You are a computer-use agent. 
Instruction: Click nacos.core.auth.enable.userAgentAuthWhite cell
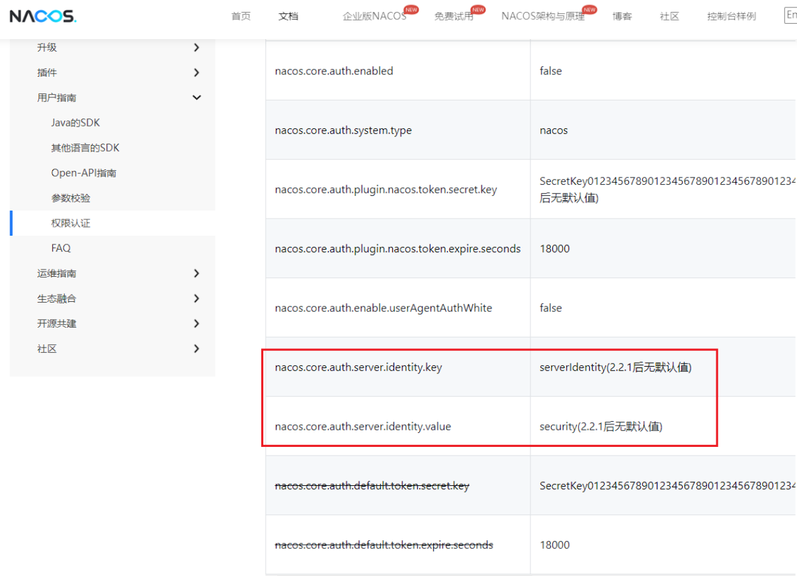click(x=398, y=308)
